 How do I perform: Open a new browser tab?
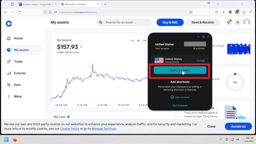tap(105, 4)
